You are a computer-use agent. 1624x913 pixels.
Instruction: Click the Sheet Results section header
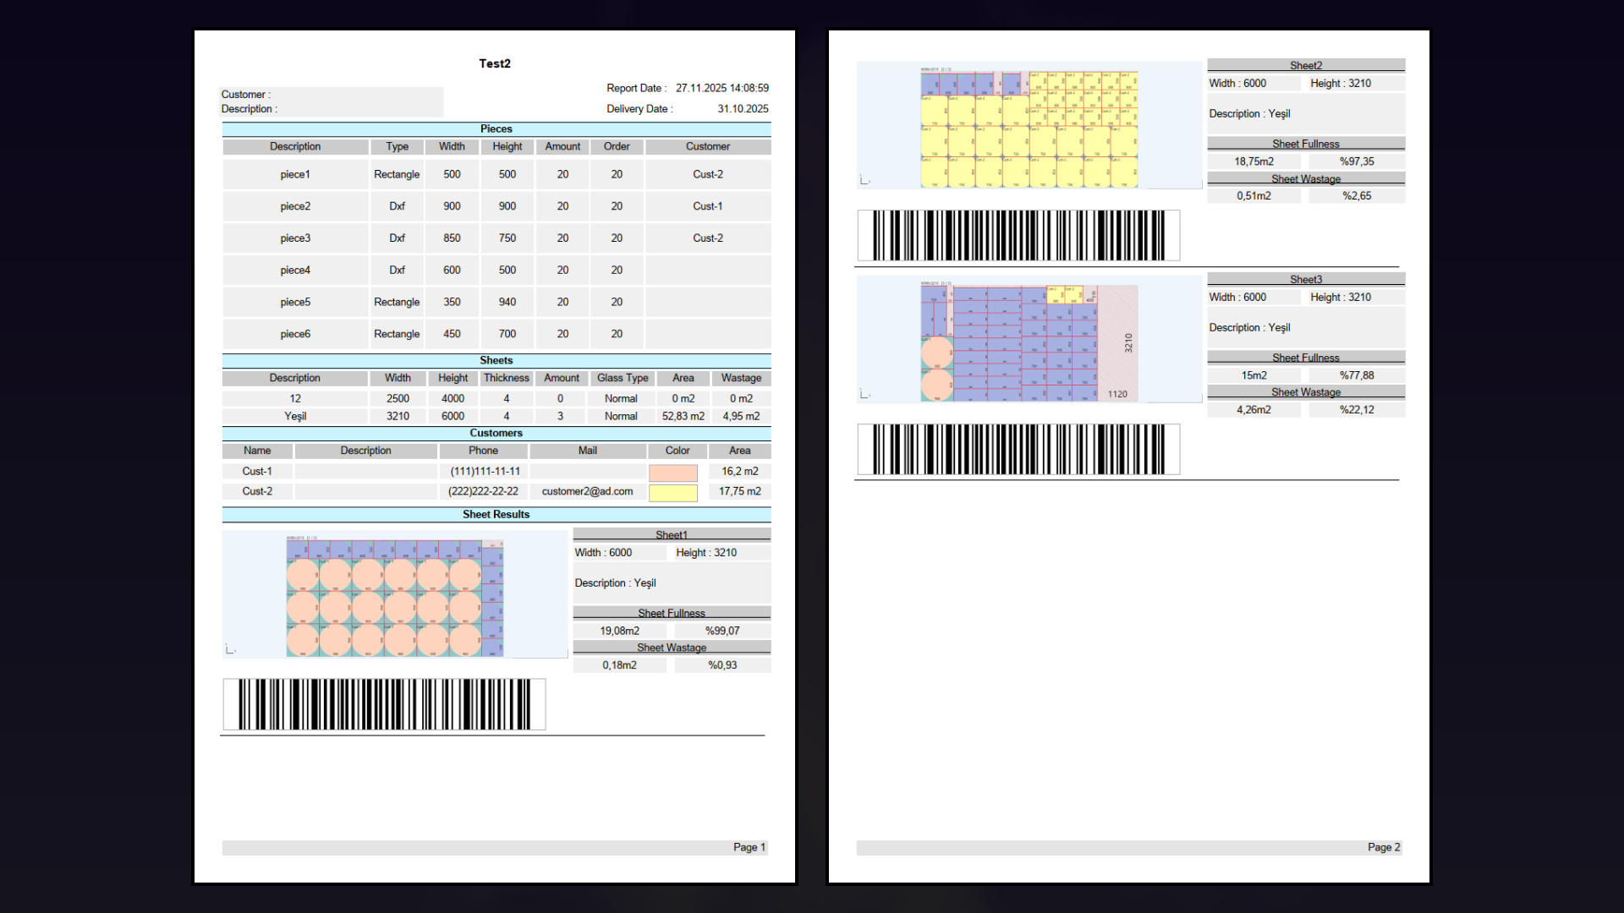tap(496, 514)
